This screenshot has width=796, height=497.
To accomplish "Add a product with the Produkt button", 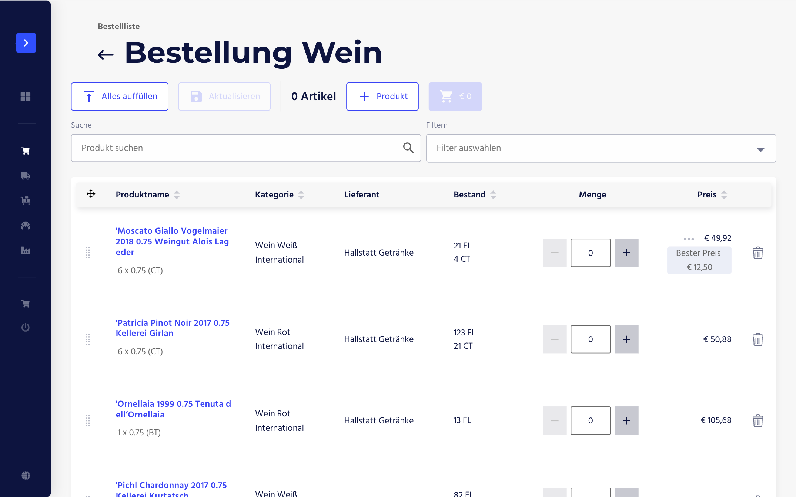I will pyautogui.click(x=382, y=96).
